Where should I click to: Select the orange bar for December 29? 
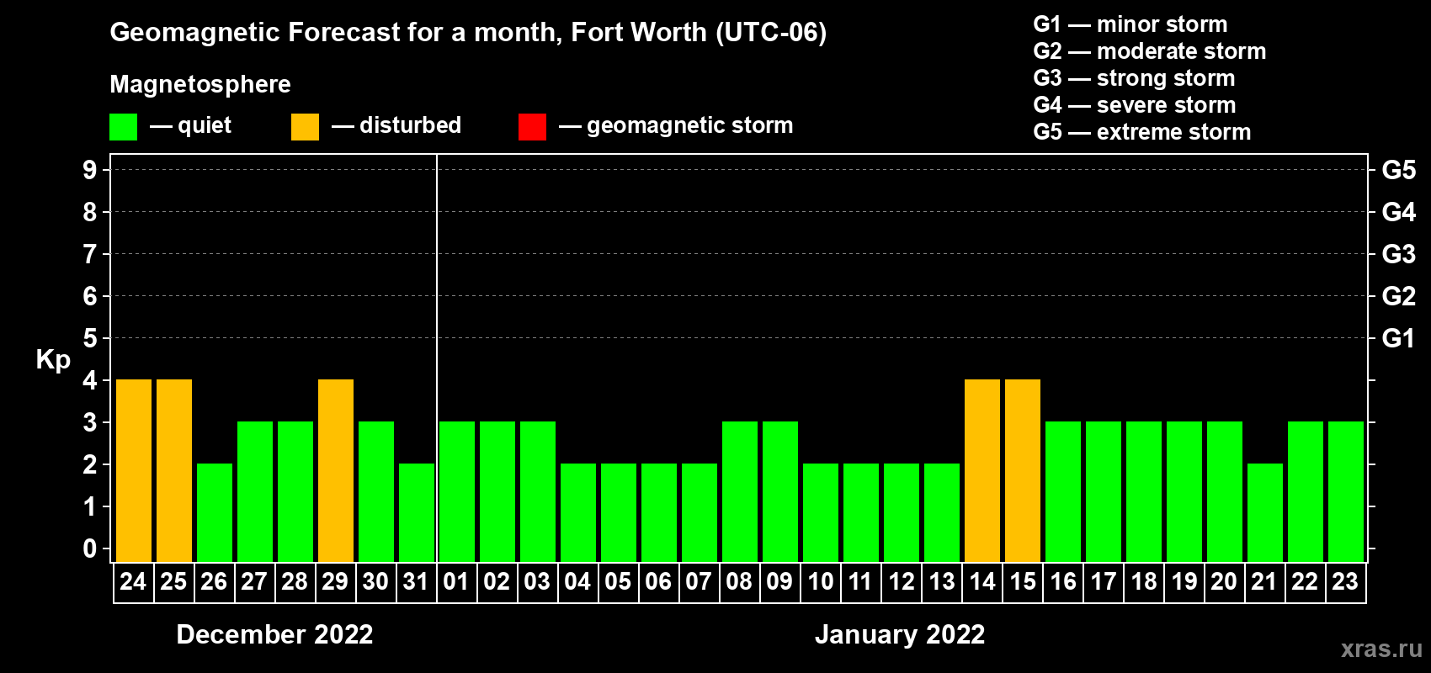pos(336,470)
